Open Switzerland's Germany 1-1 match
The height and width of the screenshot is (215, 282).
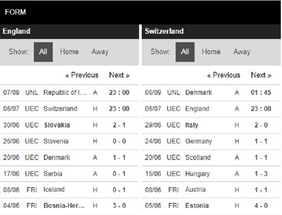[x=211, y=141]
